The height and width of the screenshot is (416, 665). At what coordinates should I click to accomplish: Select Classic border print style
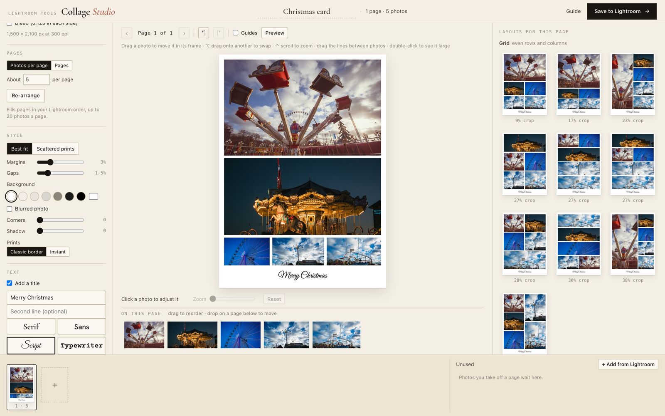coord(27,252)
